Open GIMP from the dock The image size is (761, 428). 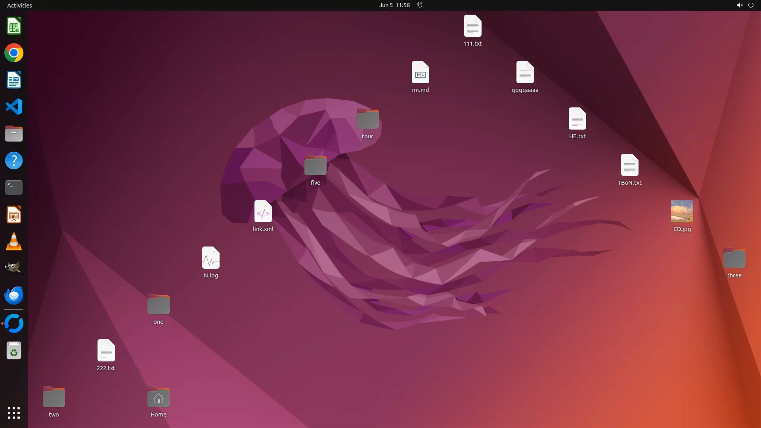tap(14, 268)
